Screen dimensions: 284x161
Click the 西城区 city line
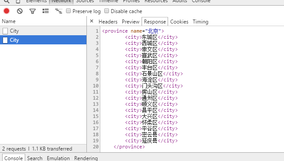151,43
